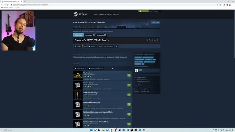Open File Explorer from taskbar
The width and height of the screenshot is (235, 132).
[103, 130]
